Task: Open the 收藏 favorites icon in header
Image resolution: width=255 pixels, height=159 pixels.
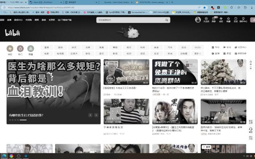Action: (x=228, y=20)
